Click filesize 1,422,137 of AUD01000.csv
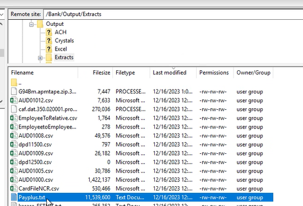The height and width of the screenshot is (206, 303). (99, 180)
